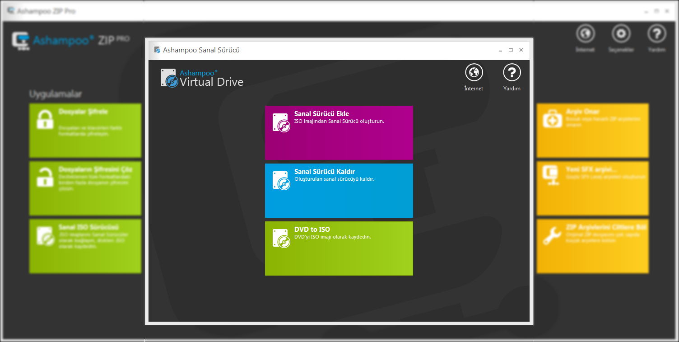
Task: Click the Seçenekler gear icon in ZIP Pro
Action: (x=621, y=34)
